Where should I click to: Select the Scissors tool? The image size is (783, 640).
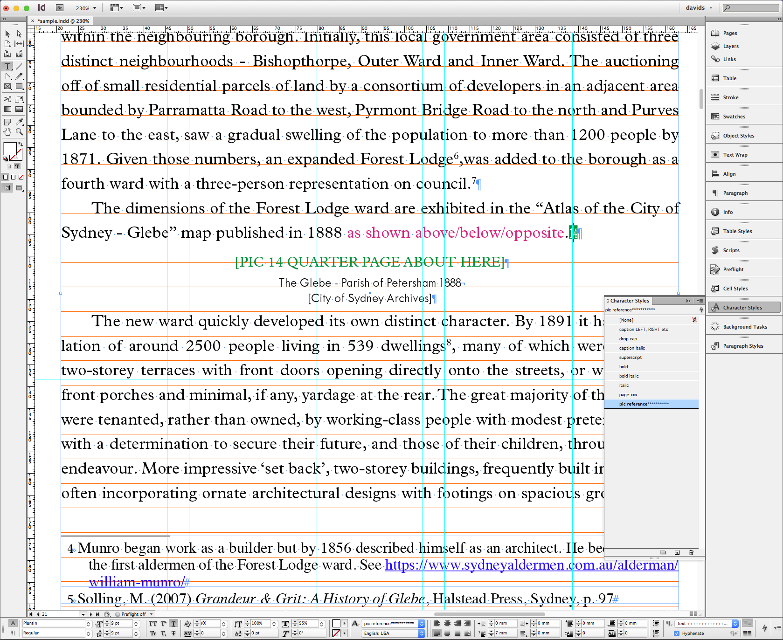coord(7,99)
